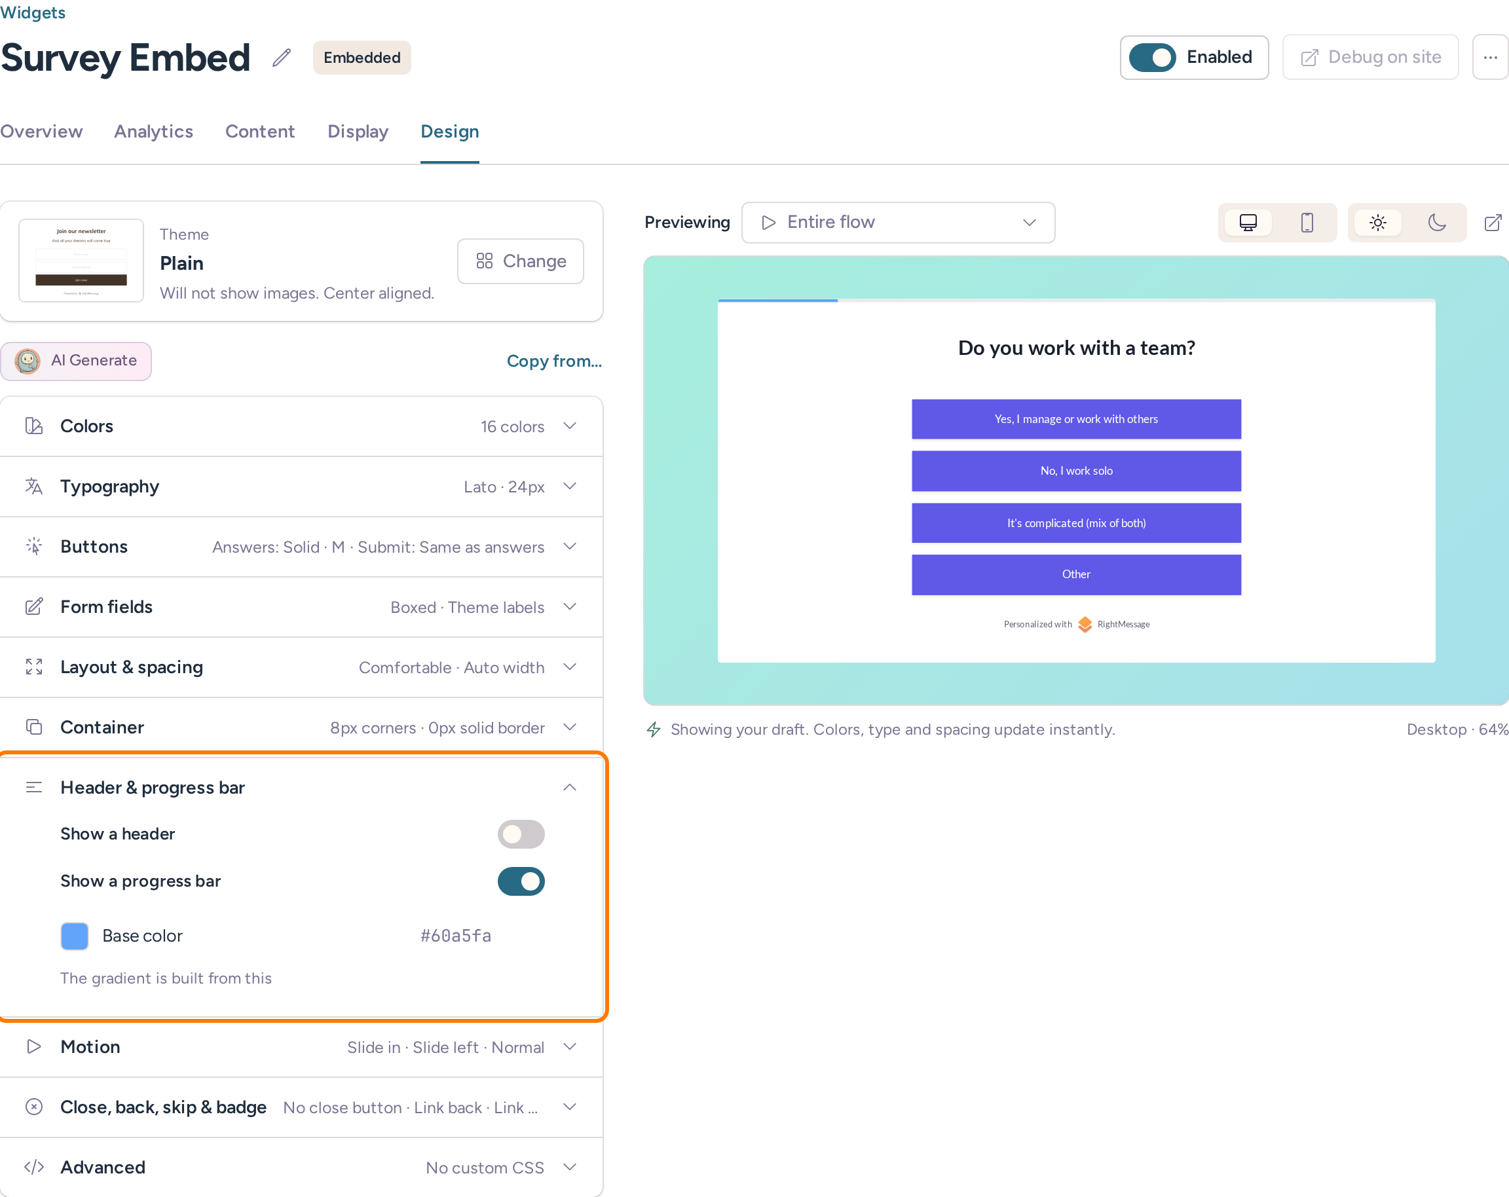Select desktop preview icon
Viewport: 1509px width, 1197px height.
1248,223
